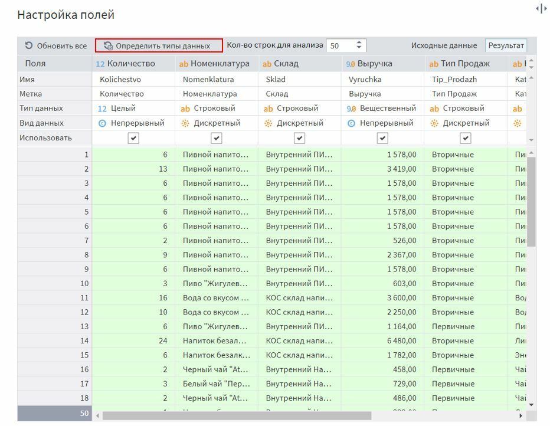Click down arrow of field settings scrollbar
The width and height of the screenshot is (550, 426).
click(531, 140)
